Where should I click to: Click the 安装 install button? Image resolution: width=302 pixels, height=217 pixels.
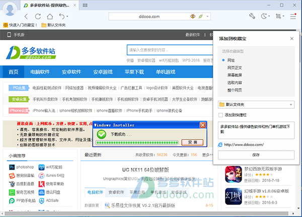192,142
